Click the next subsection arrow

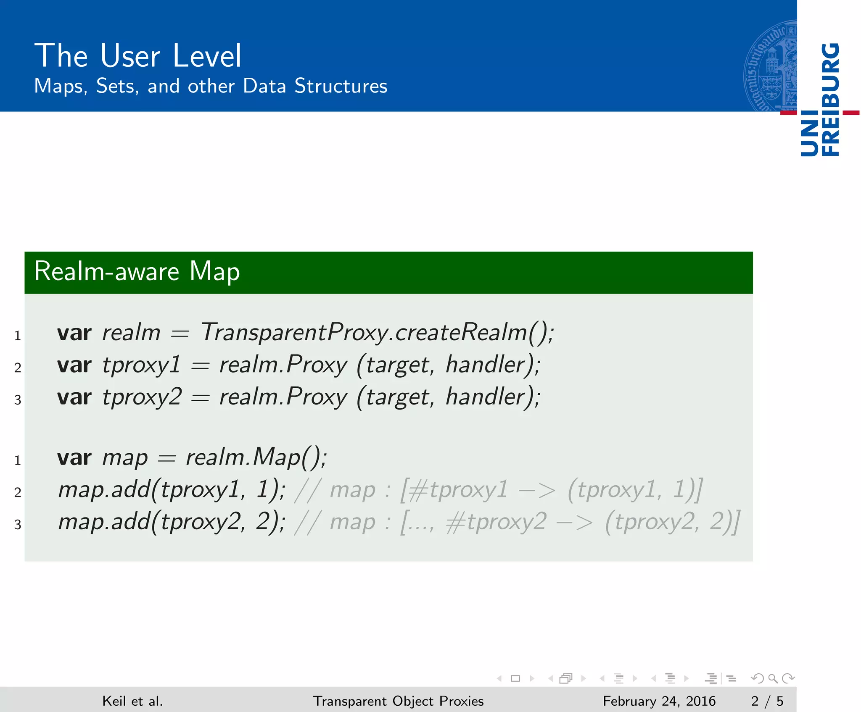(635, 678)
